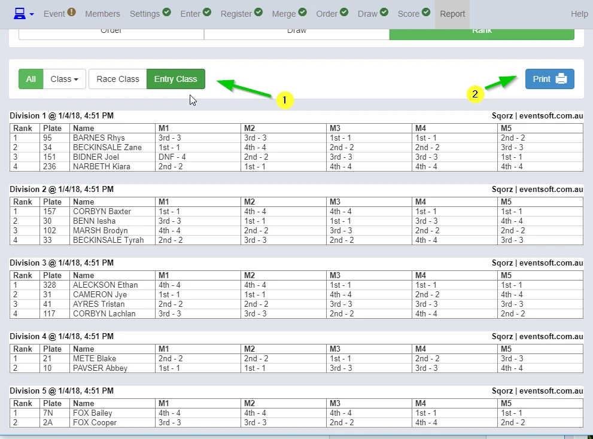Click the name BARNES Rhys
593x439 pixels.
coord(99,138)
